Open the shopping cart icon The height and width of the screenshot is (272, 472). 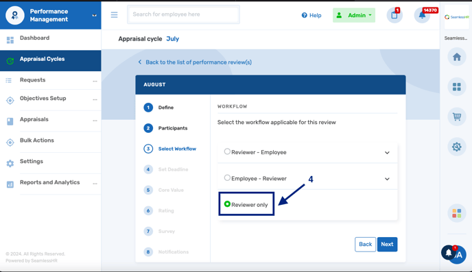click(457, 116)
